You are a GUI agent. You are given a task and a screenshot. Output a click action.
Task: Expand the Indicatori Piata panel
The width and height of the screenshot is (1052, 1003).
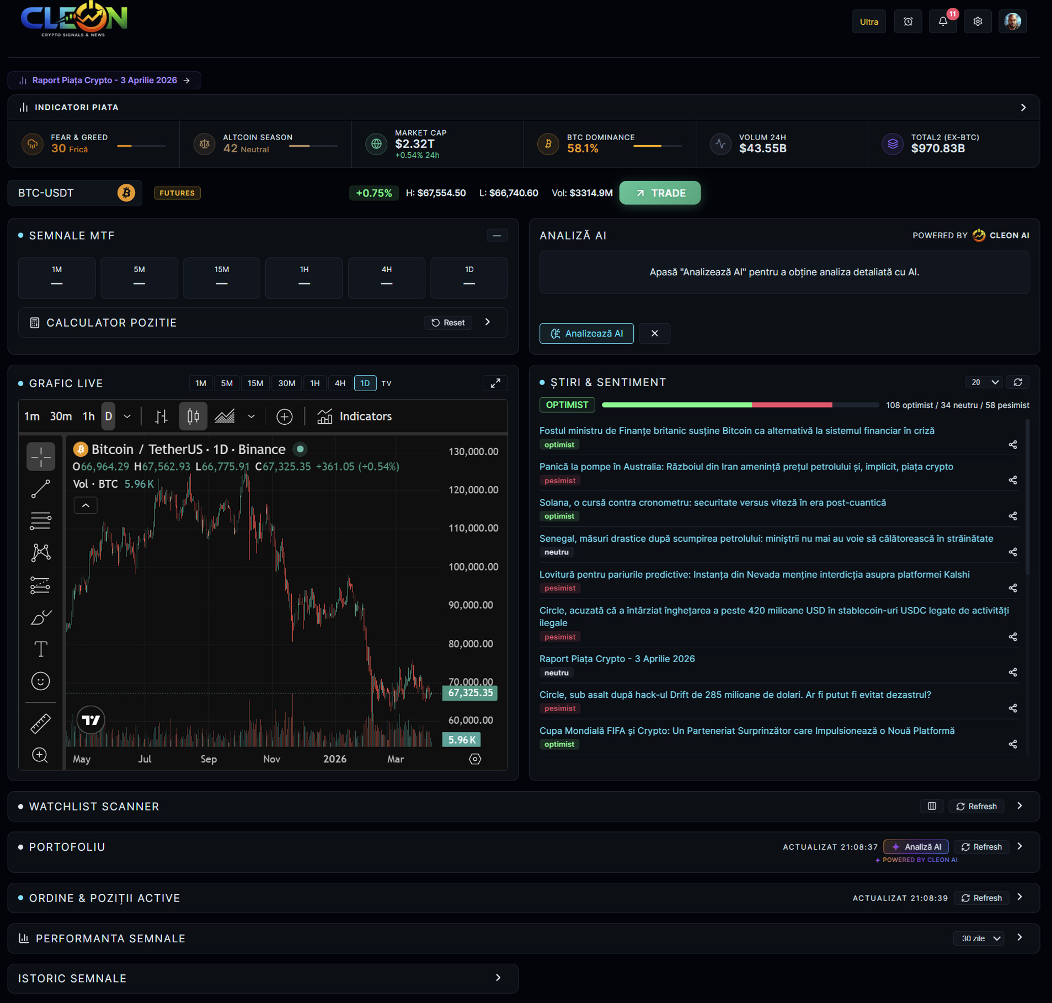point(1023,108)
